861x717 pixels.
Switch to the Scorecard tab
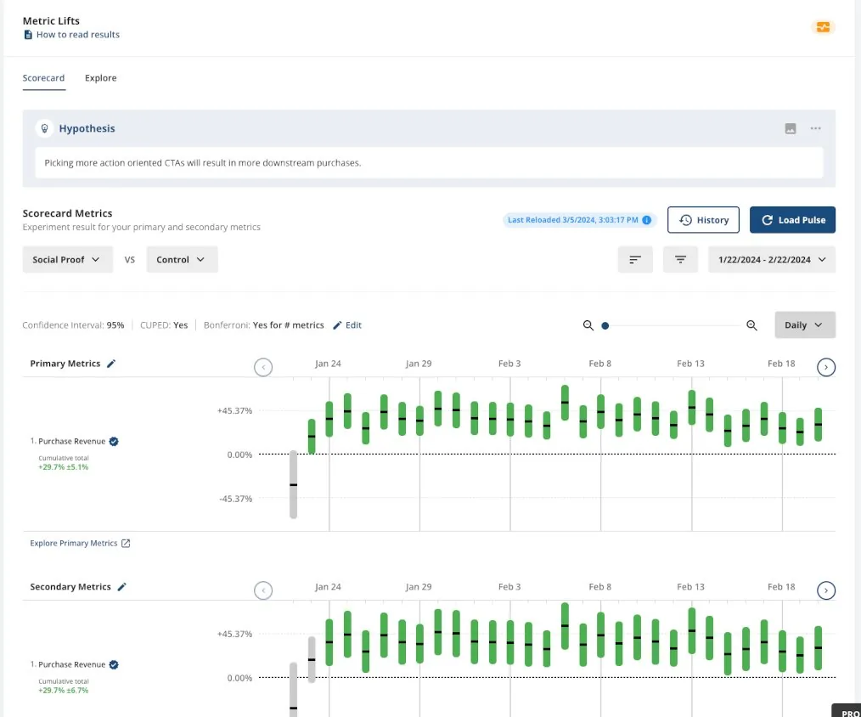coord(43,78)
